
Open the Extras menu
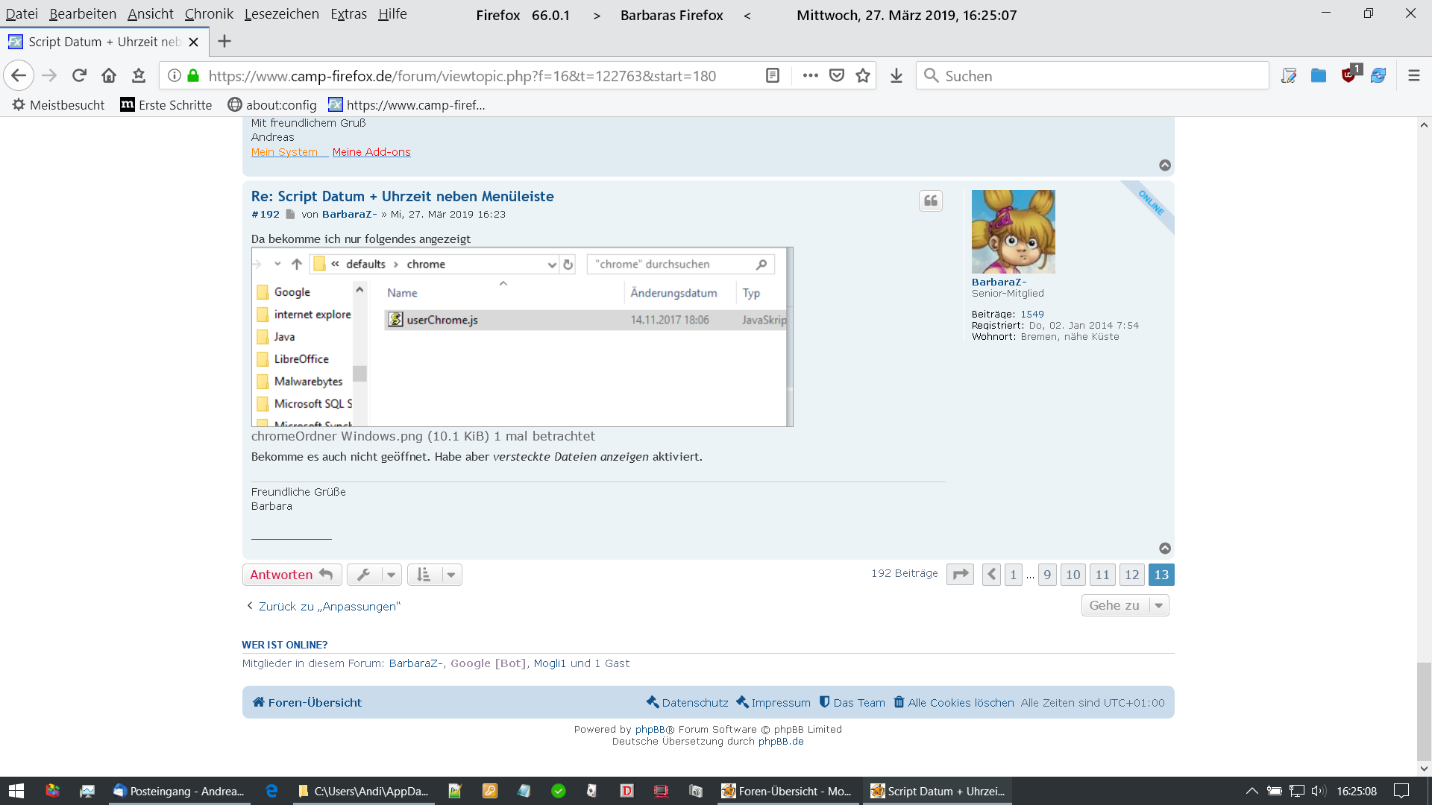(348, 14)
